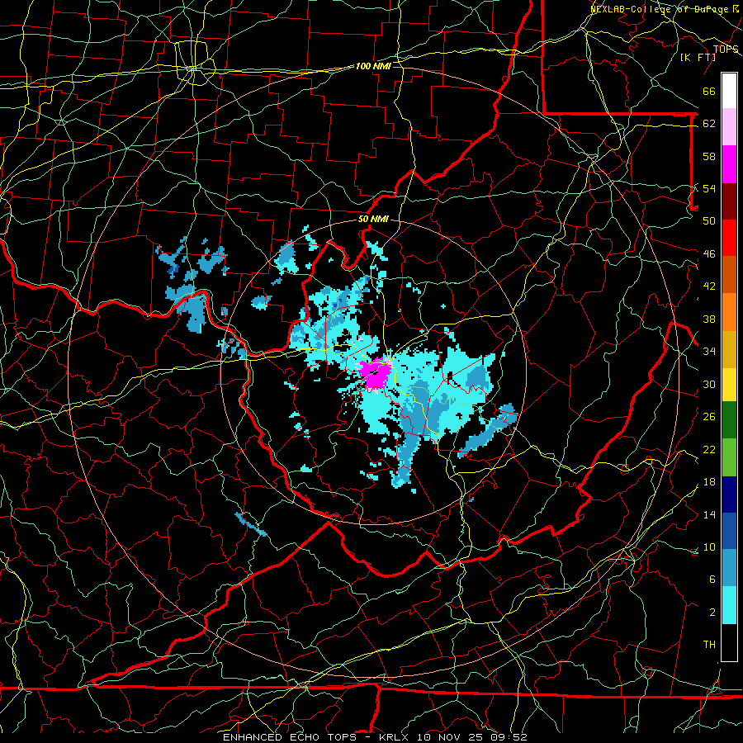Screen dimensions: 743x743
Task: Click the black TH legend swatch
Action: click(729, 642)
